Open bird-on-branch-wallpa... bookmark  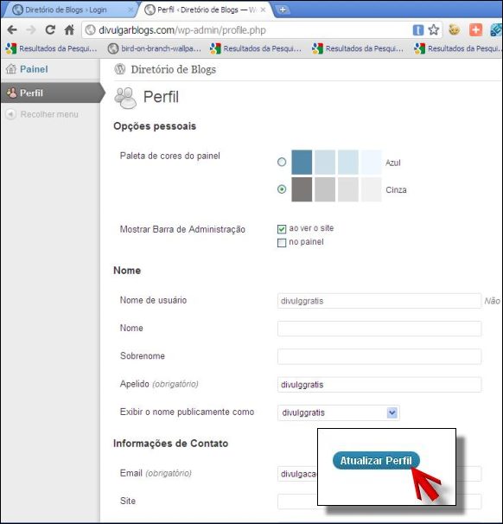click(x=155, y=48)
